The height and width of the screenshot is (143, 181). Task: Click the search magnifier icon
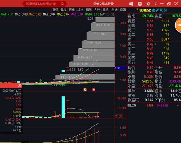point(62,4)
